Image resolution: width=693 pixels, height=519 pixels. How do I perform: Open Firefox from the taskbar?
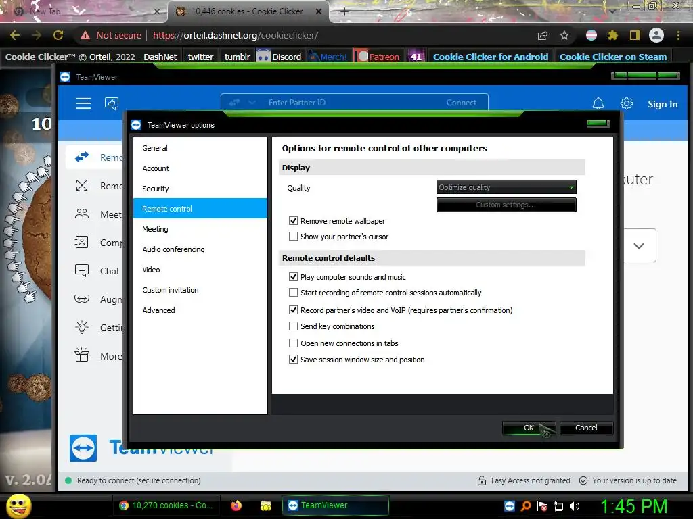236,505
